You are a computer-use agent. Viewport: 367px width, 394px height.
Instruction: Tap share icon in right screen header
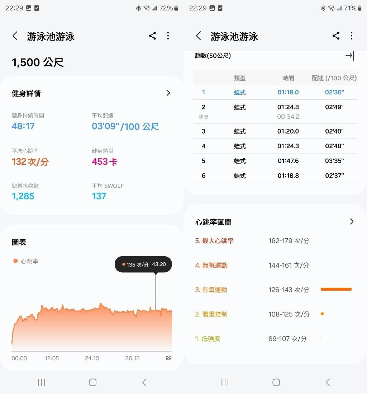pyautogui.click(x=336, y=36)
